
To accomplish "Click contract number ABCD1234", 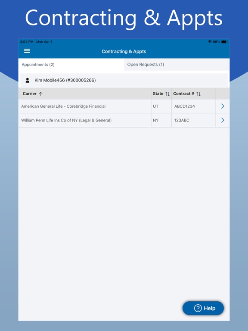I will (x=185, y=106).
